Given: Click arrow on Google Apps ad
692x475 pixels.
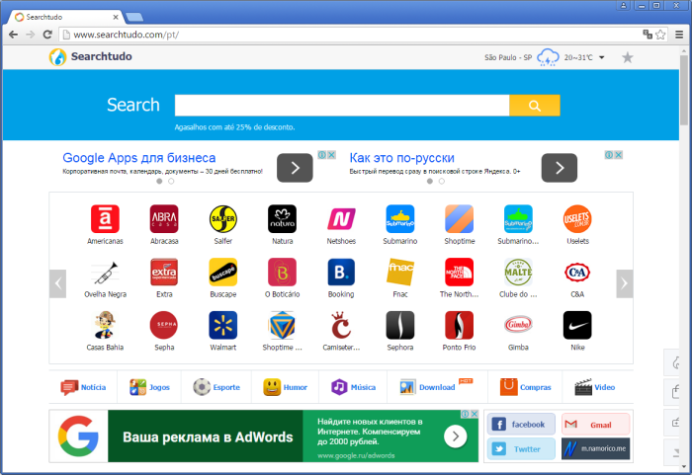Looking at the screenshot, I should pos(295,168).
